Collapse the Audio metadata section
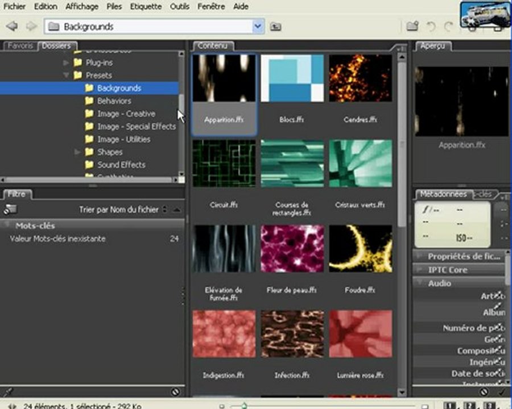The height and width of the screenshot is (409, 512). (419, 282)
